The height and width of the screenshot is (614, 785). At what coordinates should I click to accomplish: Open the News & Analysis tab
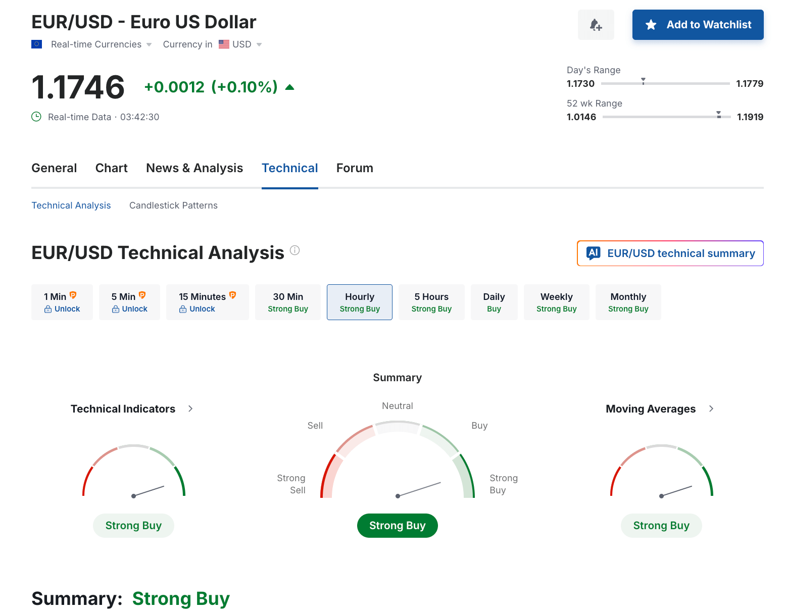194,168
